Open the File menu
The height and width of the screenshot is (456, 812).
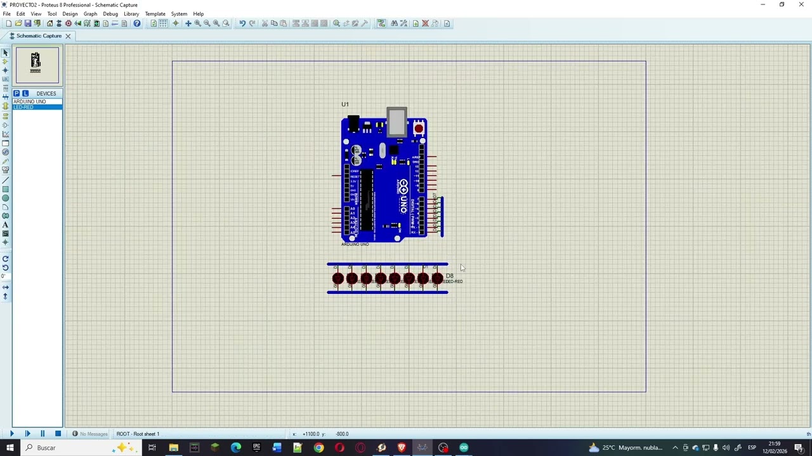(6, 14)
